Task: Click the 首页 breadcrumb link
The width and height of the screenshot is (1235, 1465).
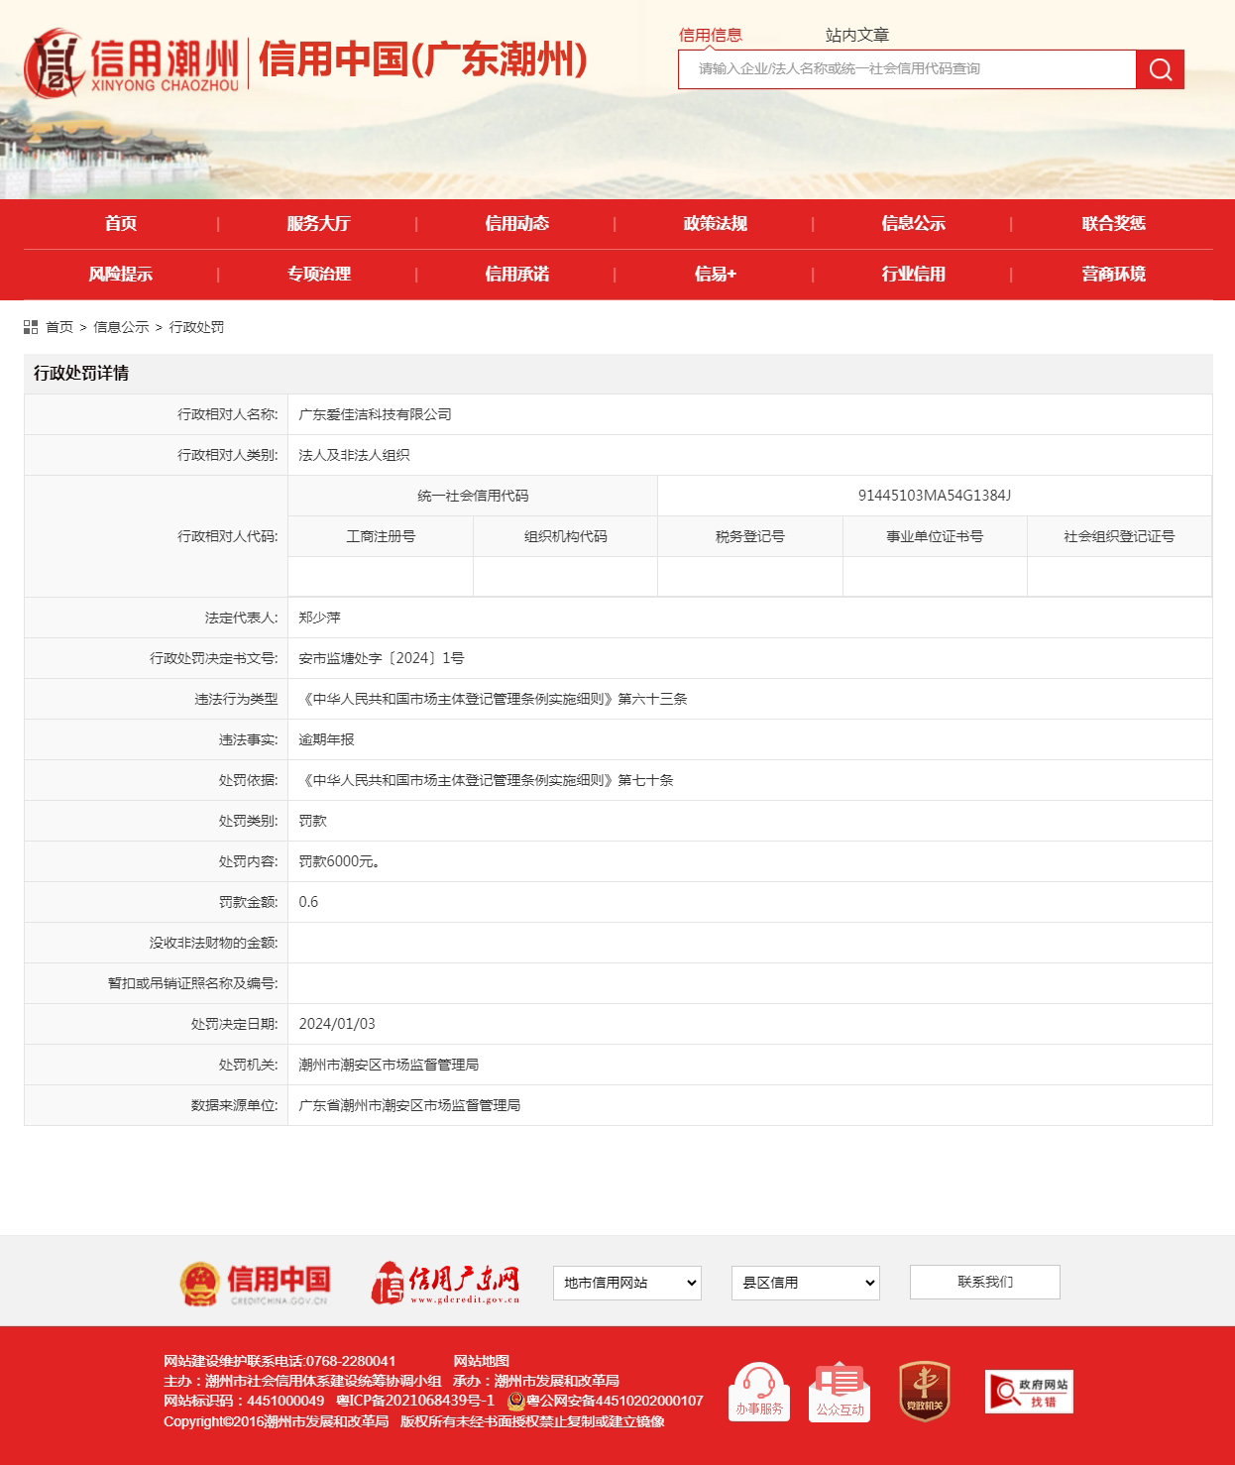Action: [59, 327]
